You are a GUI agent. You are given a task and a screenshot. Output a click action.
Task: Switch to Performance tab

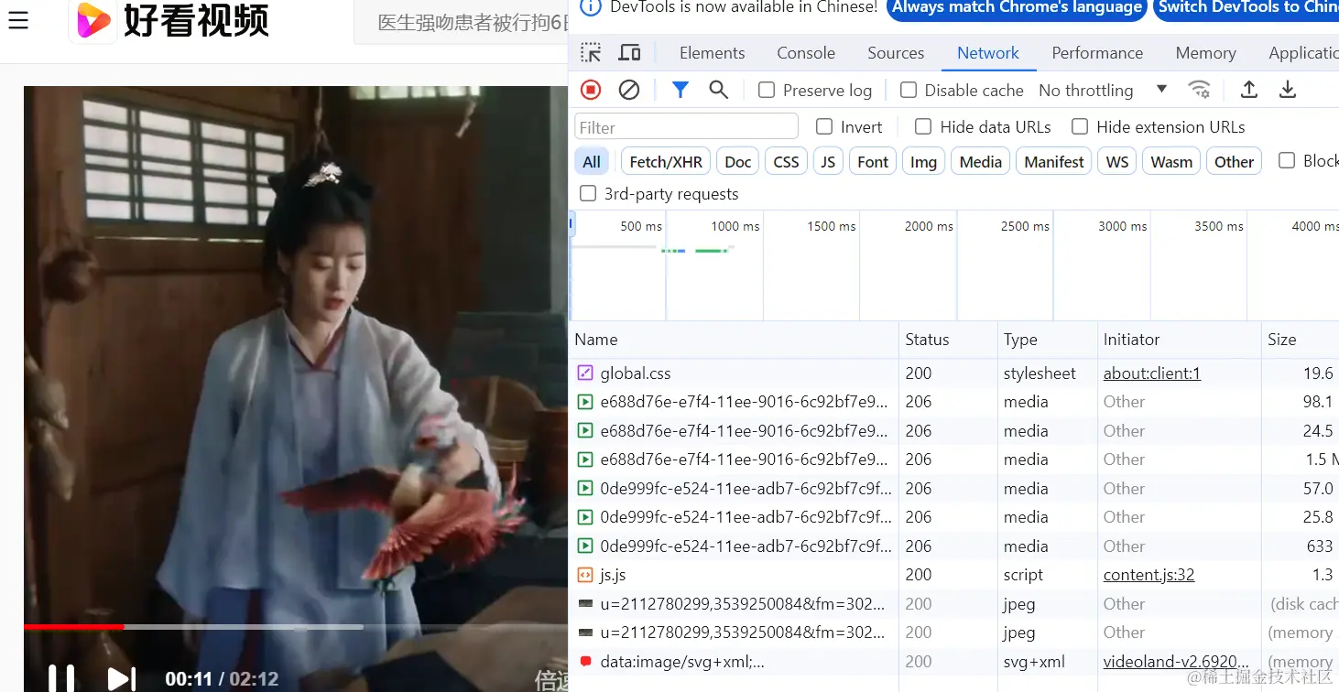pyautogui.click(x=1097, y=53)
